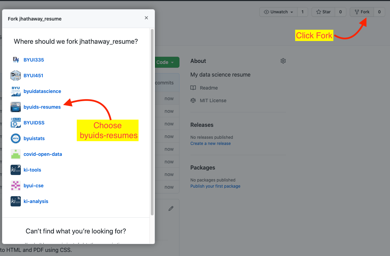The height and width of the screenshot is (256, 390).
Task: Choose BYUI335 as fork destination
Action: [x=33, y=60]
